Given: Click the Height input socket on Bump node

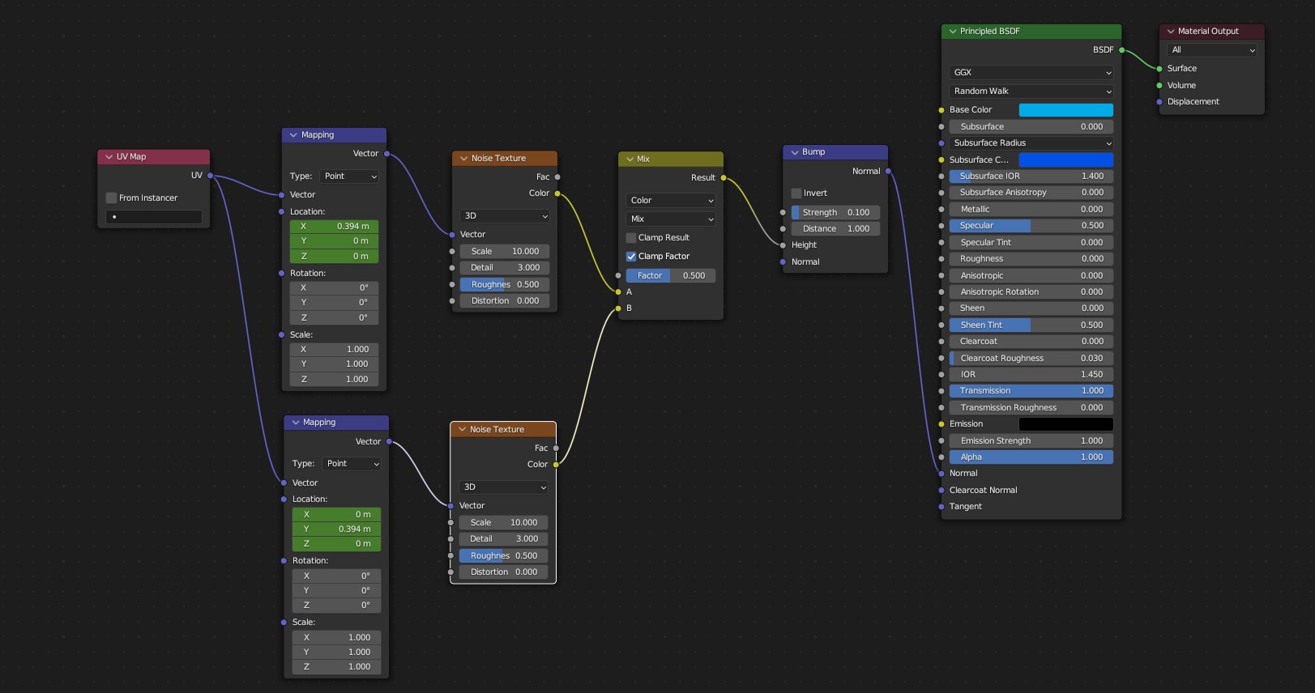Looking at the screenshot, I should (783, 245).
